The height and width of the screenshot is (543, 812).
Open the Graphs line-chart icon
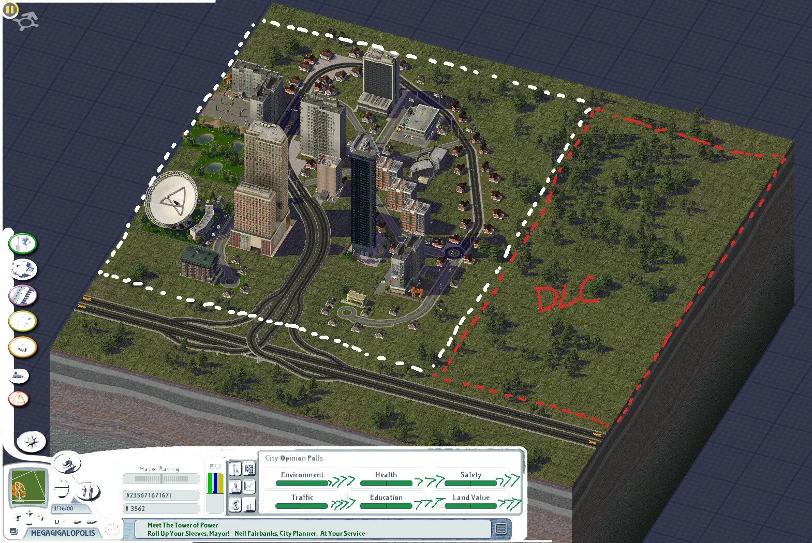point(249,487)
